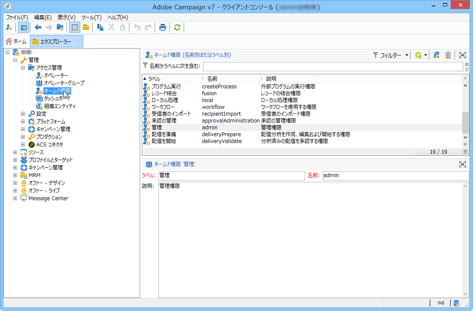Screen dimensions: 475x315
Task: Click the fullscreen icon of the list panel
Action: point(463,55)
